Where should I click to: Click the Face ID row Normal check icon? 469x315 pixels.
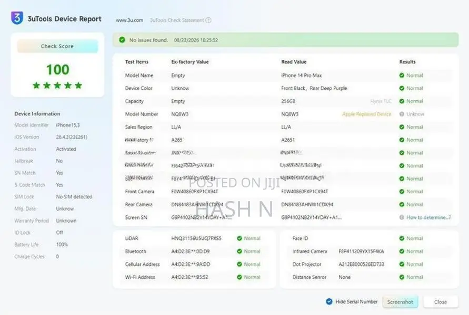click(402, 238)
